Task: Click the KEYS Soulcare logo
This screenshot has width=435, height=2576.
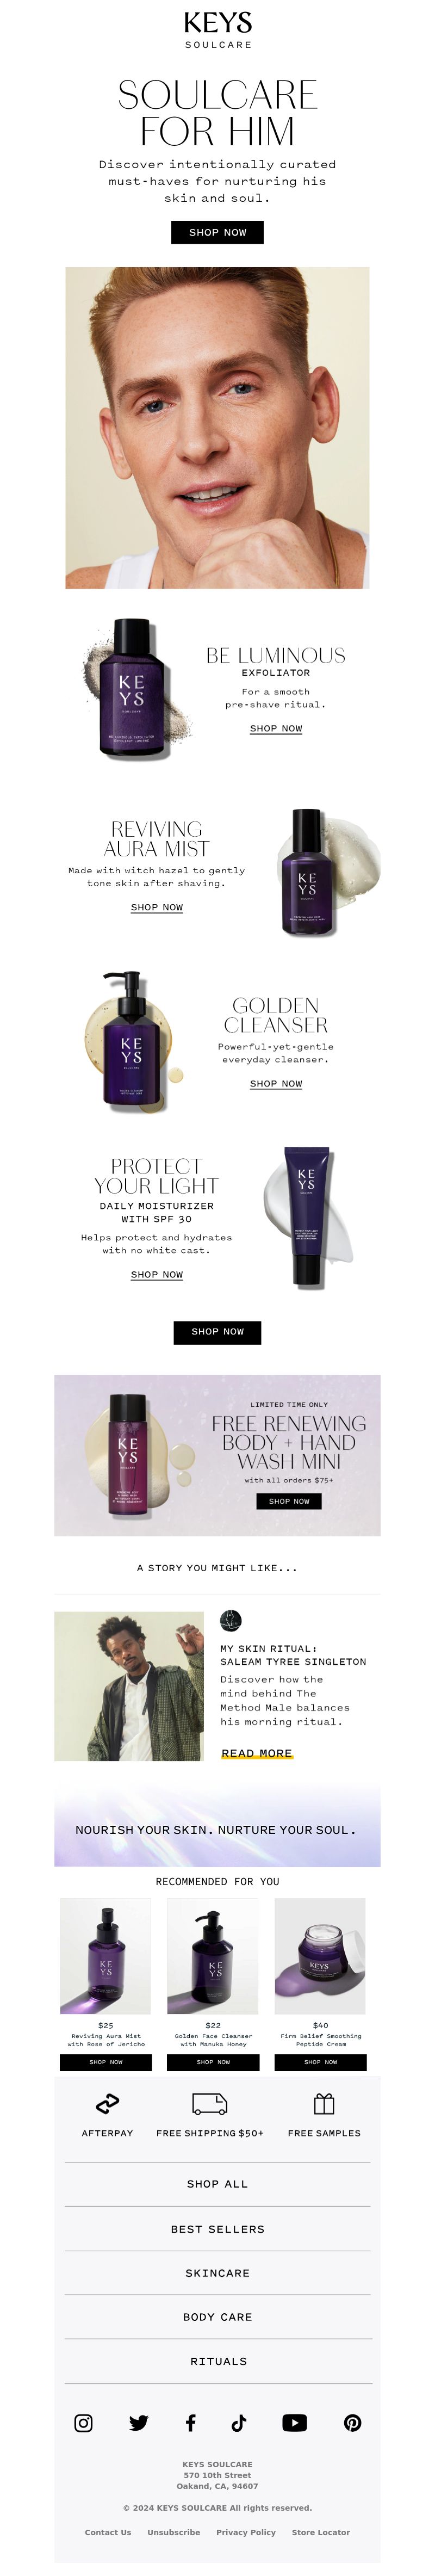Action: click(x=218, y=30)
